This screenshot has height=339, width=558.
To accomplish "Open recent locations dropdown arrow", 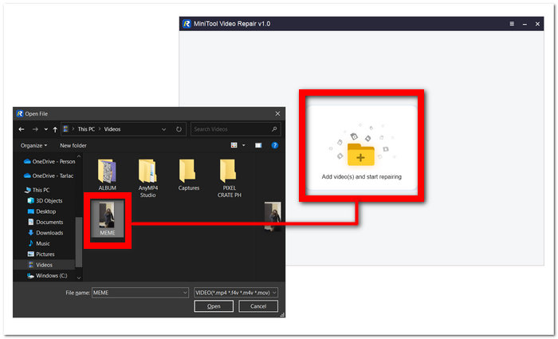I will pyautogui.click(x=46, y=129).
